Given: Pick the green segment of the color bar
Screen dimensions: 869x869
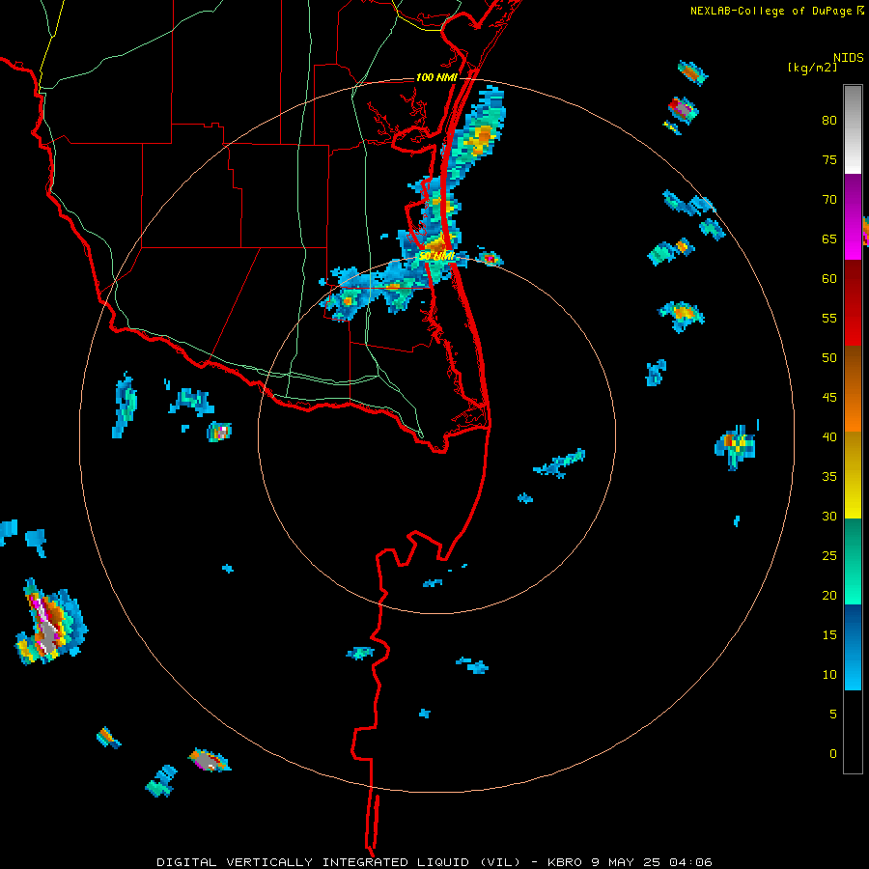Looking at the screenshot, I should click(853, 561).
